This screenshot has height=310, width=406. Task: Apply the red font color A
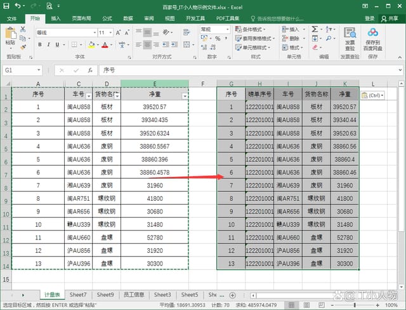tap(105, 44)
